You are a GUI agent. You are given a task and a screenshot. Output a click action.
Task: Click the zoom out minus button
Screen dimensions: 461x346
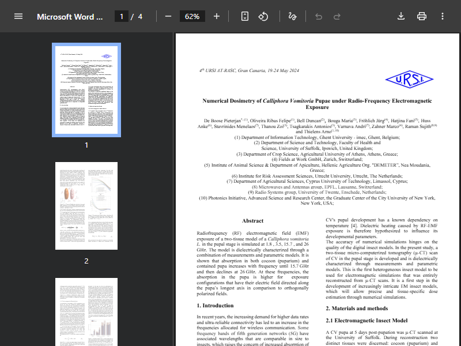click(x=168, y=16)
